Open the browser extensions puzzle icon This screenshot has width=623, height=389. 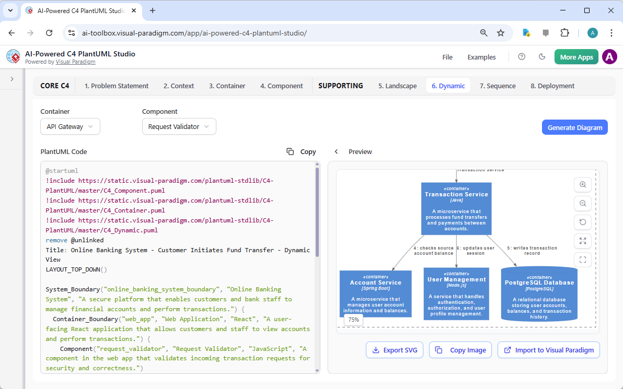click(x=564, y=32)
